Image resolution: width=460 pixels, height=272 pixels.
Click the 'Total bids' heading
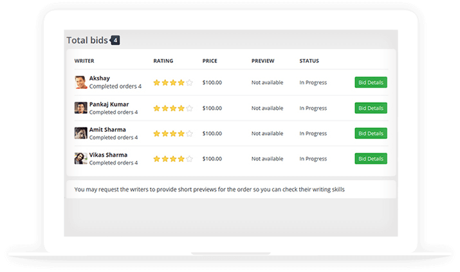(87, 40)
